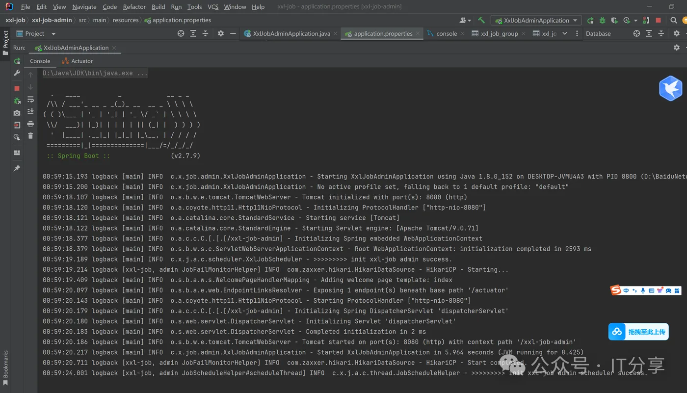The image size is (687, 393).
Task: Open the File menu
Action: [26, 7]
